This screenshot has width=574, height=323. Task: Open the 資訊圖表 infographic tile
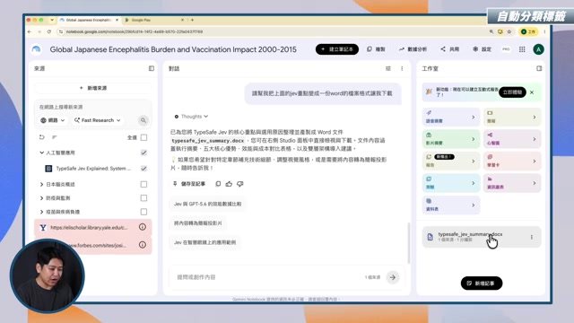(x=512, y=183)
